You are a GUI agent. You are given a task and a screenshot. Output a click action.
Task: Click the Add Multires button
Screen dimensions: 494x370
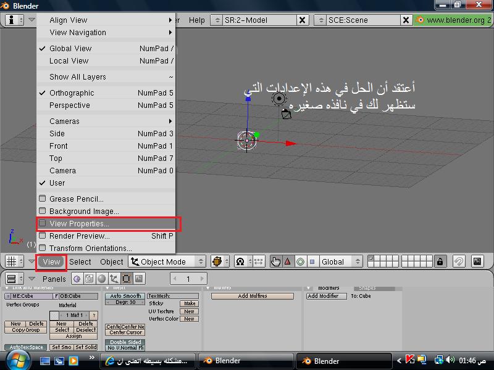(253, 296)
